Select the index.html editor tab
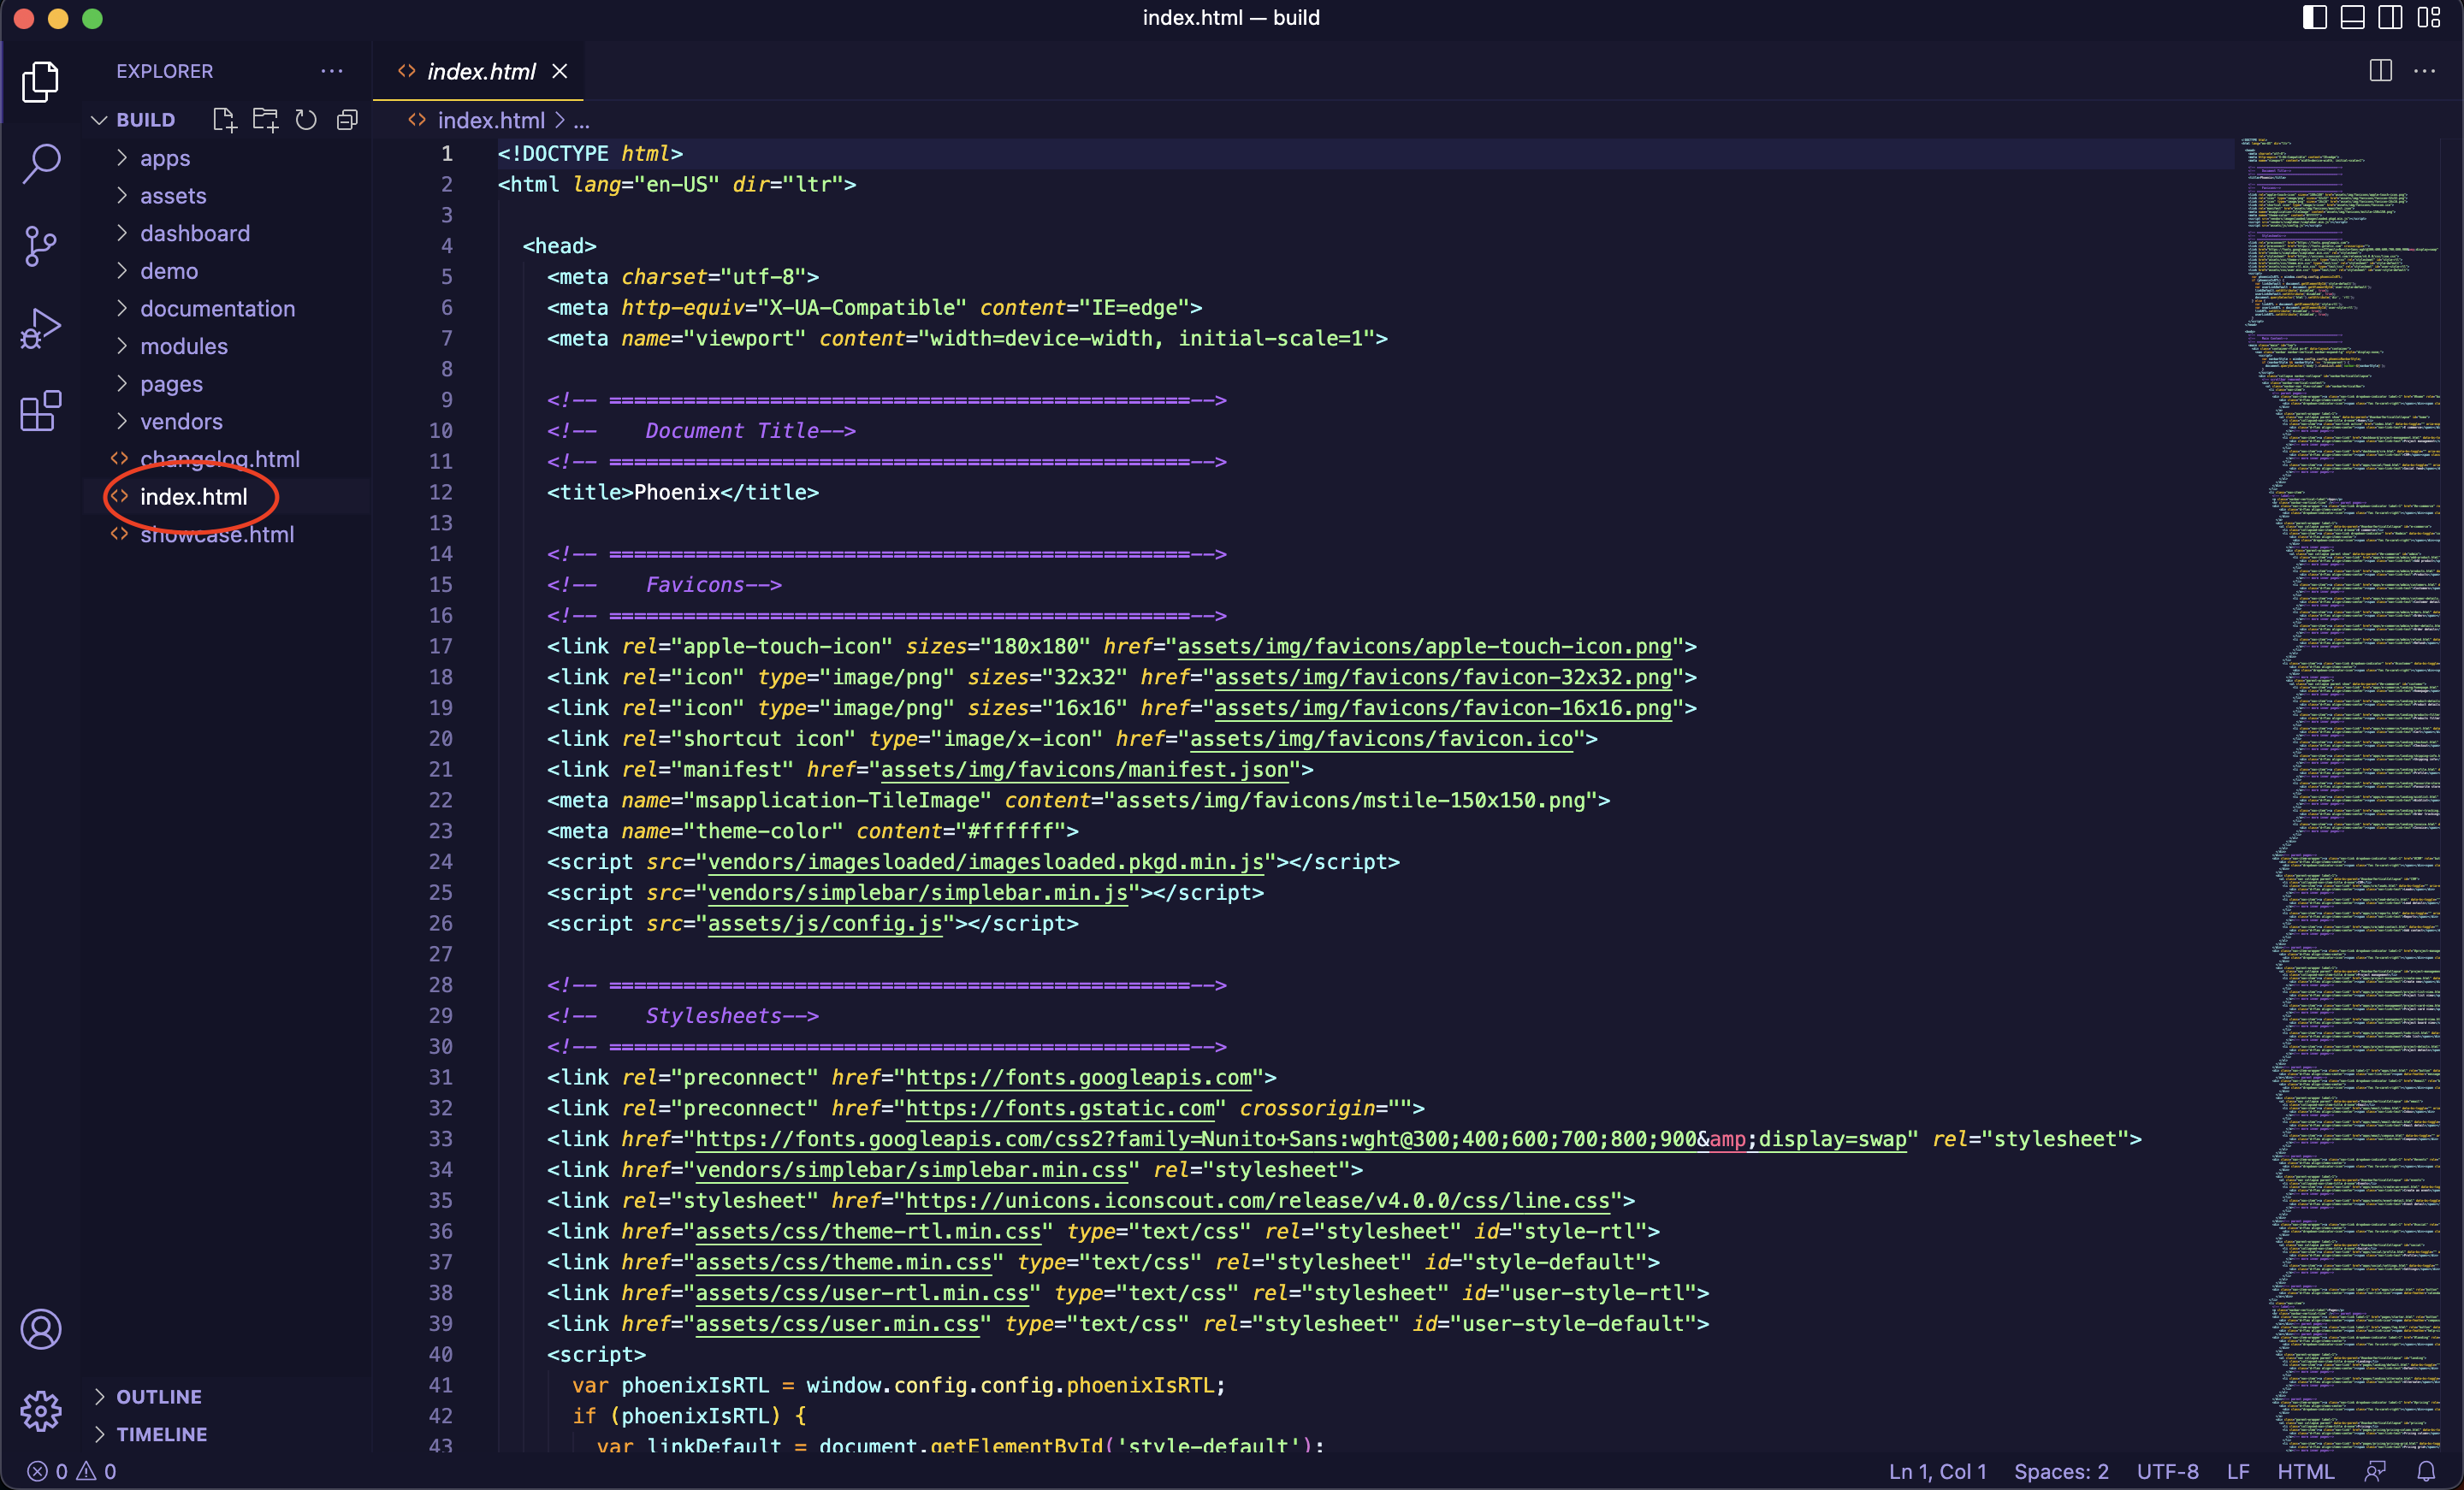The width and height of the screenshot is (2464, 1490). [x=478, y=71]
